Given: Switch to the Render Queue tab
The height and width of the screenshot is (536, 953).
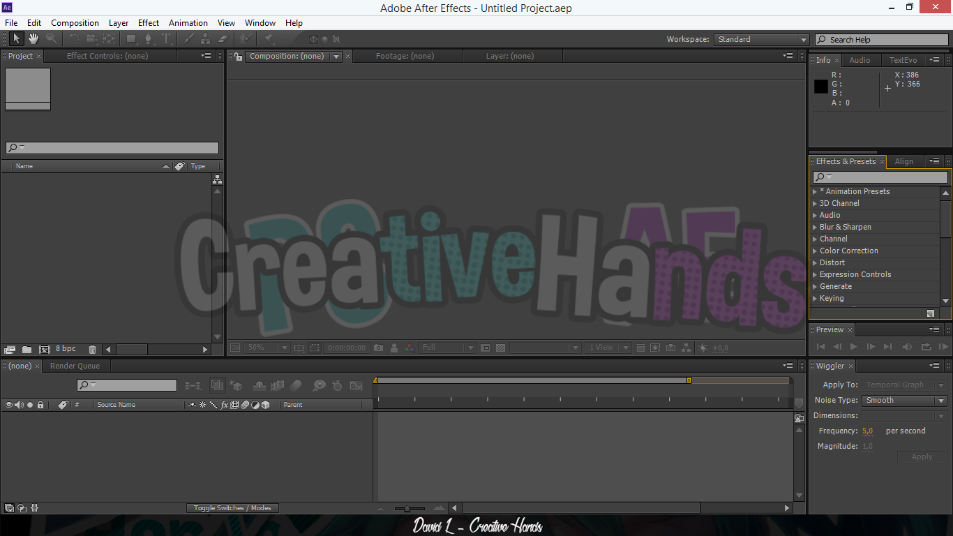Looking at the screenshot, I should pyautogui.click(x=75, y=366).
